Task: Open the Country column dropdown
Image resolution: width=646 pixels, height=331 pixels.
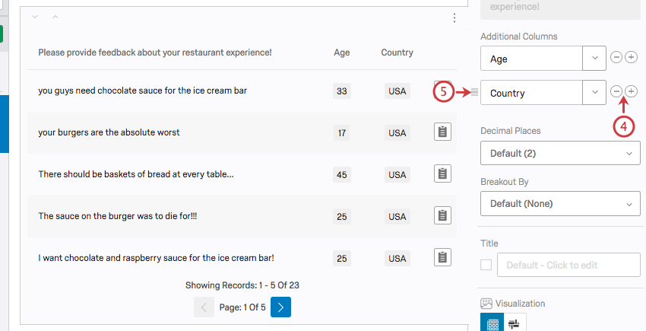Action: (594, 93)
